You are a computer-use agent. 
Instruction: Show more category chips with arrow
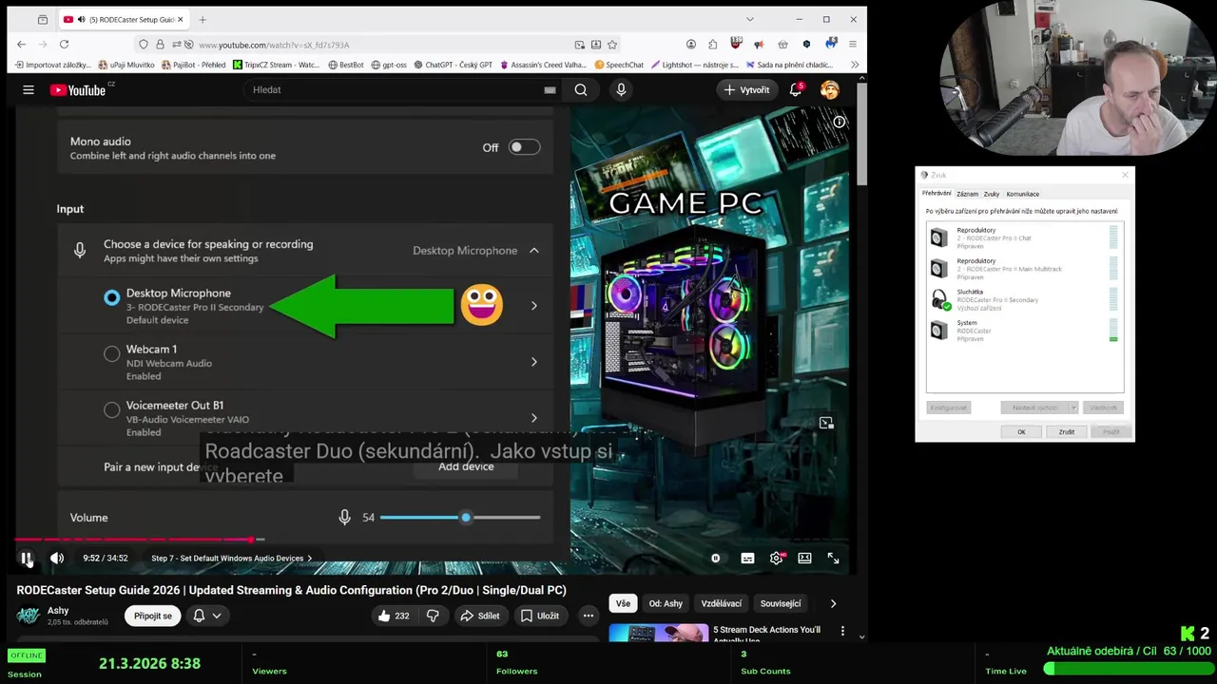833,603
